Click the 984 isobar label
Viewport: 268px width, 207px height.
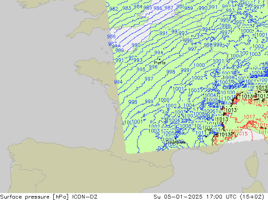tap(138, 7)
